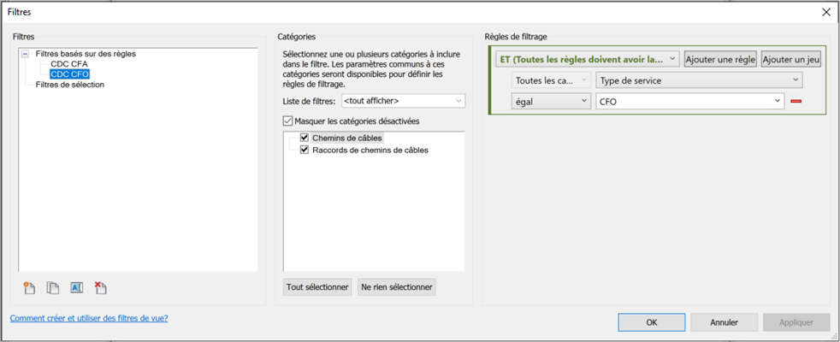
Task: Collapse the Filtres basés sur des règles node
Action: (25, 54)
